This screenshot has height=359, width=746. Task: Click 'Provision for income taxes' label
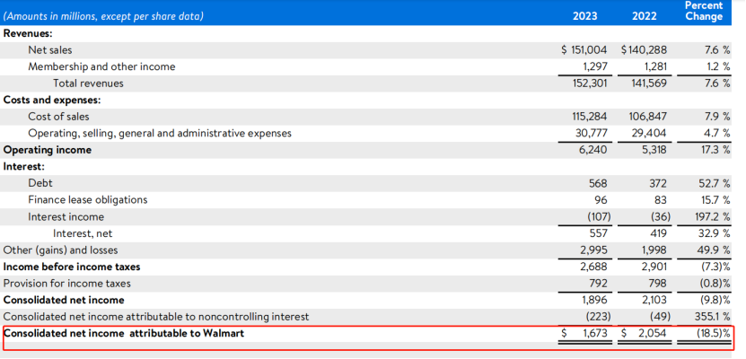click(x=67, y=284)
